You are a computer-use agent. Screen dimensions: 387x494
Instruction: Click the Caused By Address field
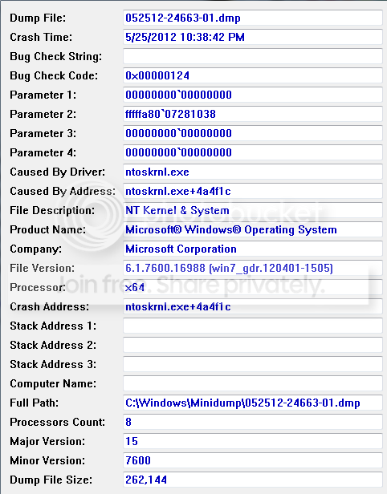point(253,191)
